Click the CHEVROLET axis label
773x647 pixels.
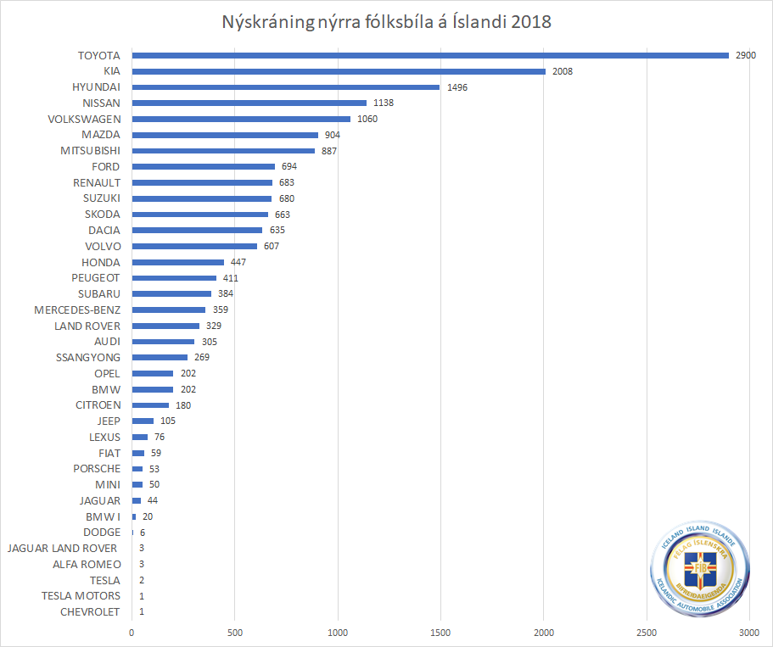[x=90, y=611]
